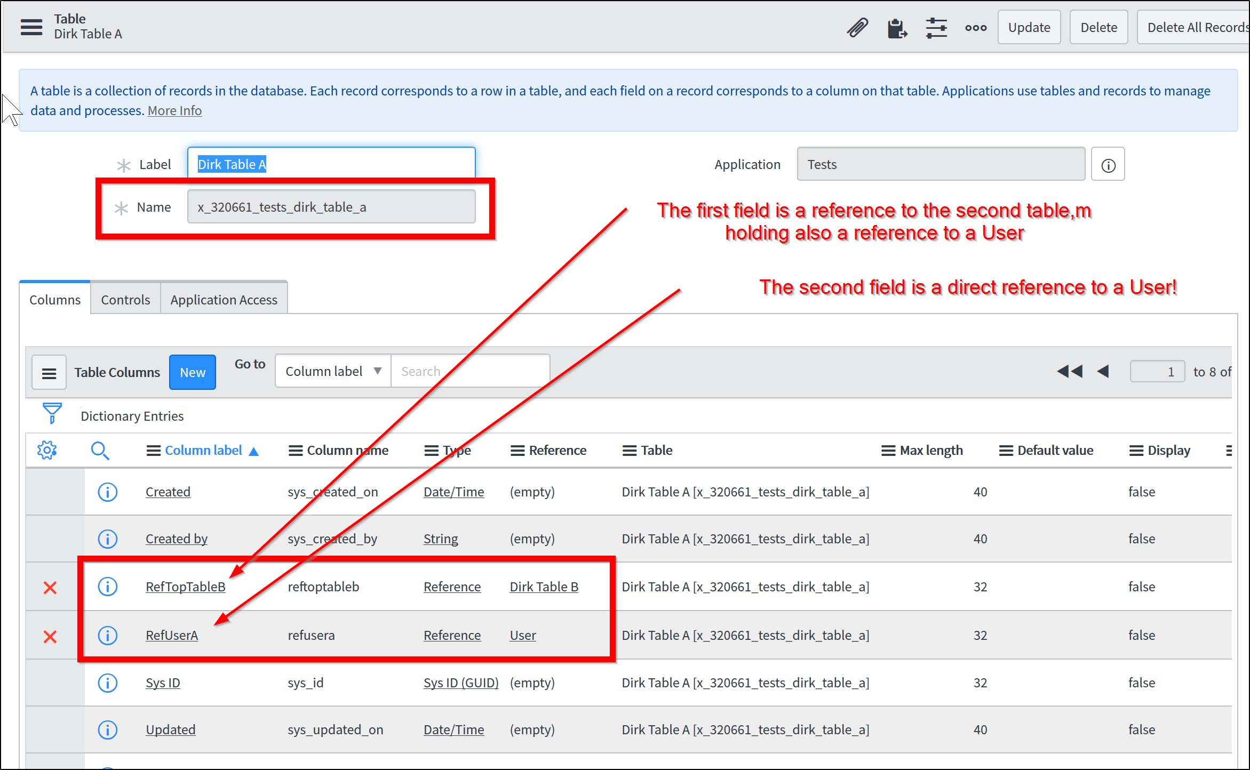The image size is (1250, 770).
Task: Open the Table Columns list menu icon
Action: click(x=49, y=373)
